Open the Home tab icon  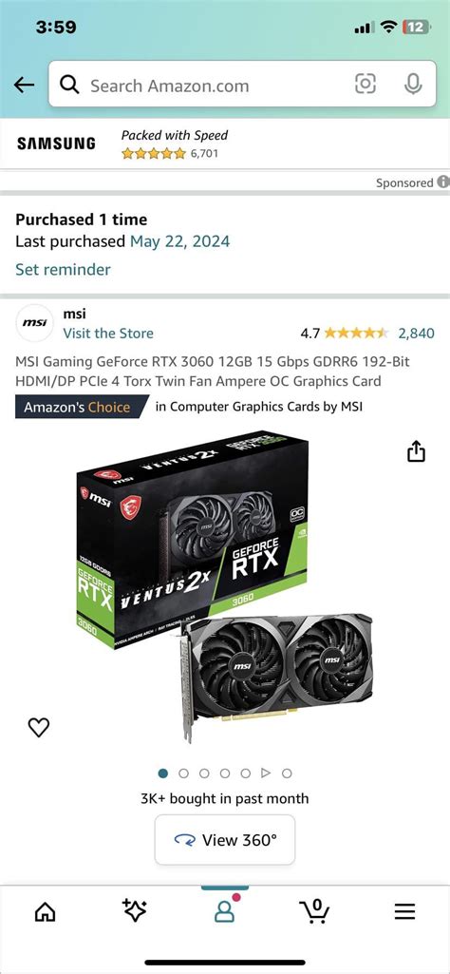(45, 911)
